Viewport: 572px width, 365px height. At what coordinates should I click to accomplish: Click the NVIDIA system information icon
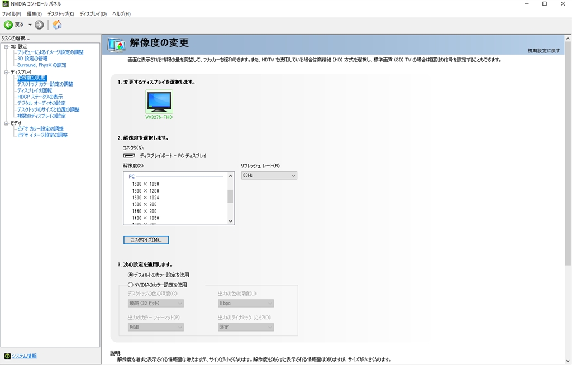(x=7, y=356)
